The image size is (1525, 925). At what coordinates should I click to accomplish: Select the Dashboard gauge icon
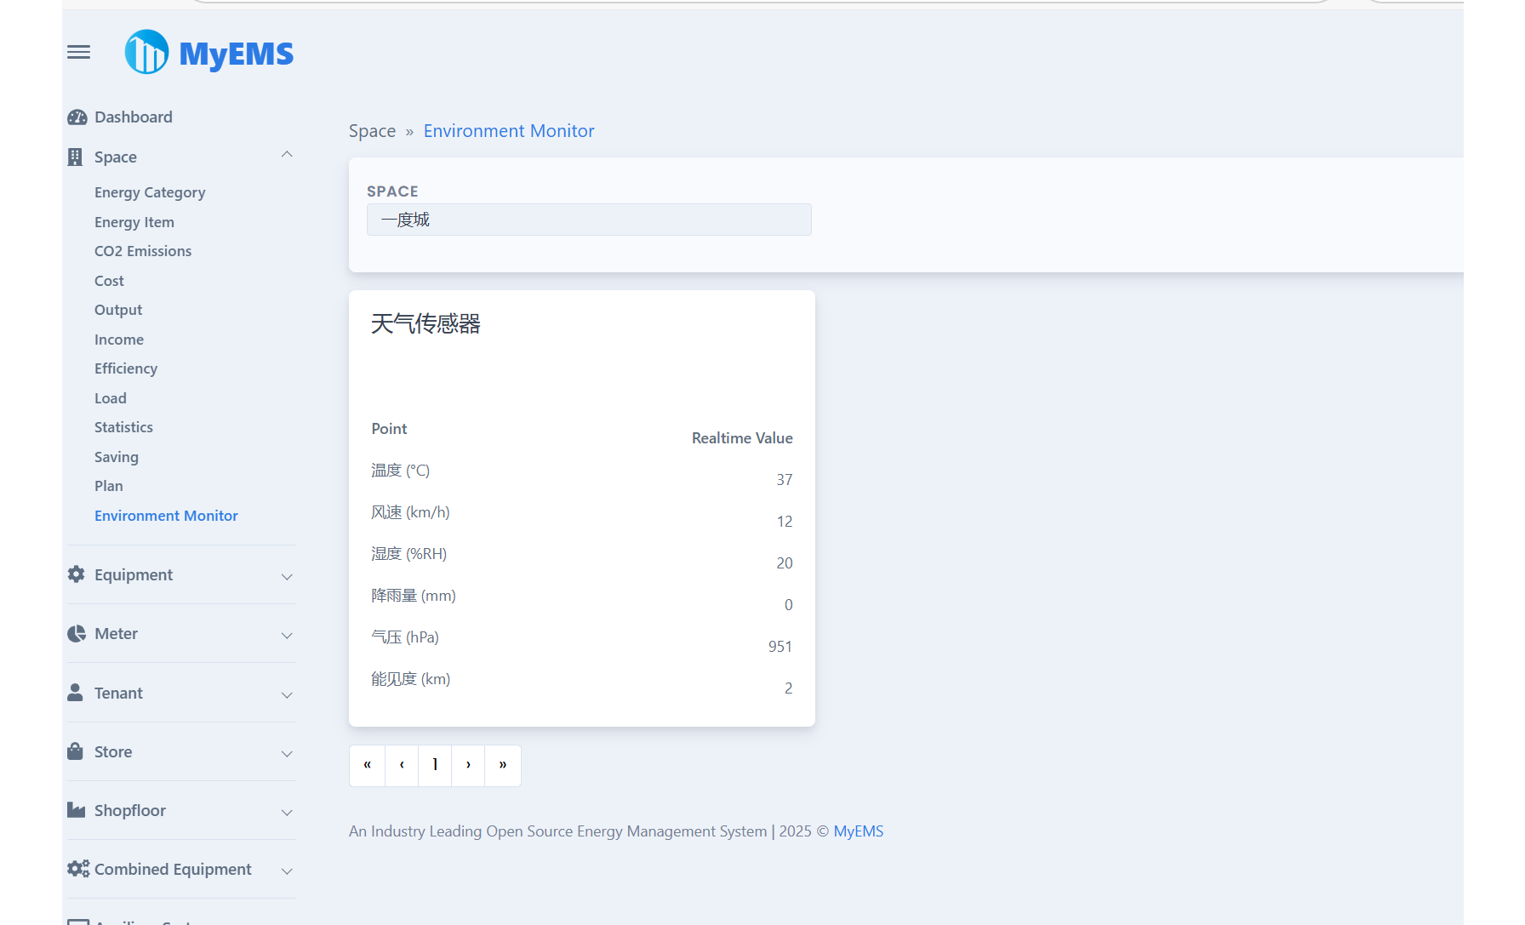point(77,117)
